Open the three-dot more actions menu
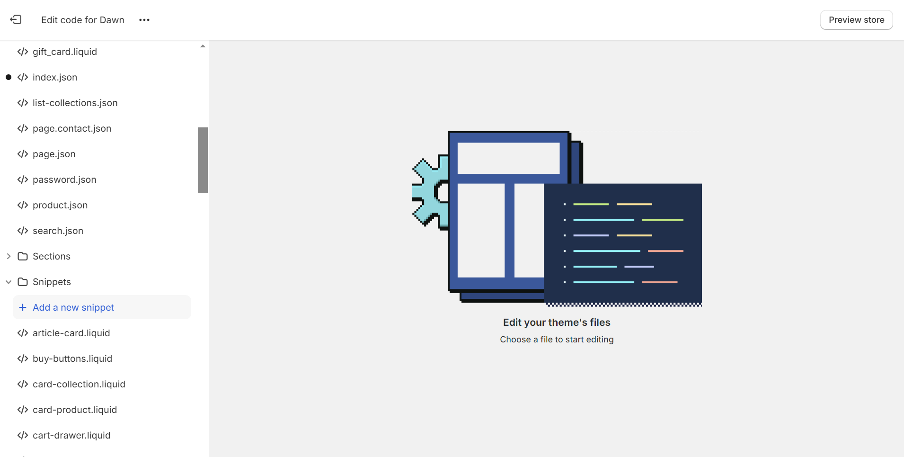This screenshot has height=457, width=904. (144, 20)
